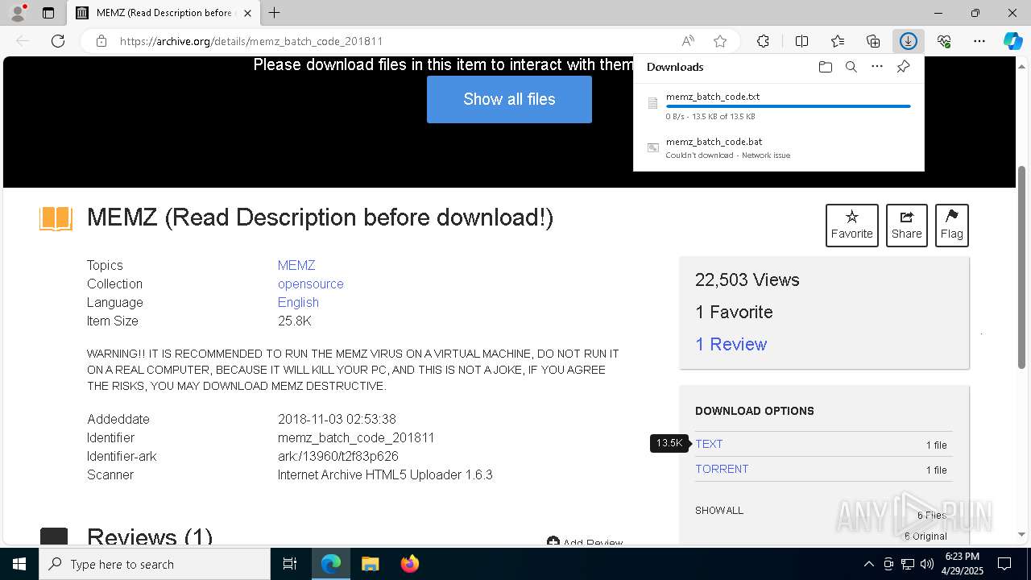Open File Explorer from the taskbar
The width and height of the screenshot is (1031, 580).
(370, 564)
